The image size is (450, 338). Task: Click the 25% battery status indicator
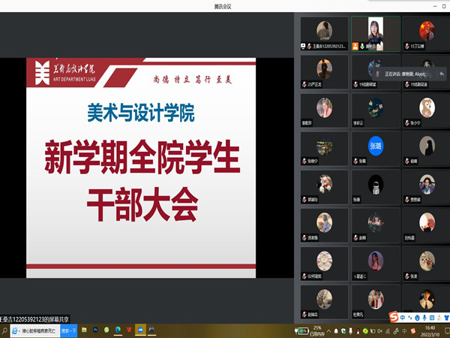318,329
